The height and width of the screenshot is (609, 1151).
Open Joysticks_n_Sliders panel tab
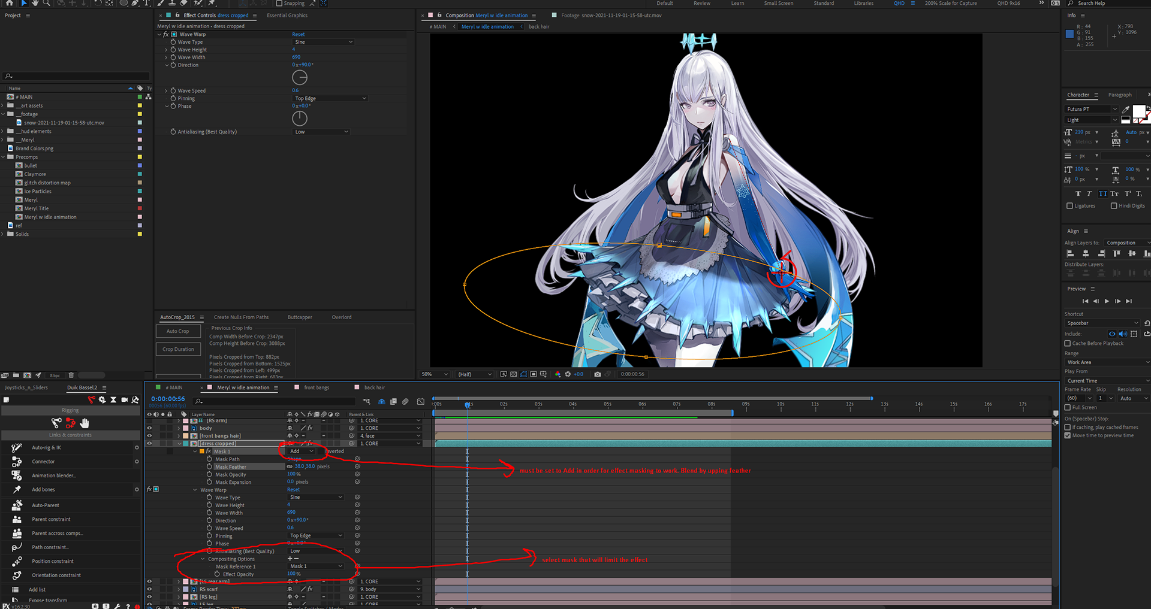[x=26, y=387]
